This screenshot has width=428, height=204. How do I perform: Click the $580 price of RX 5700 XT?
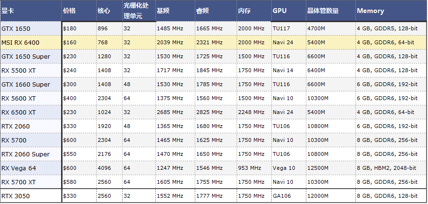[79, 182]
